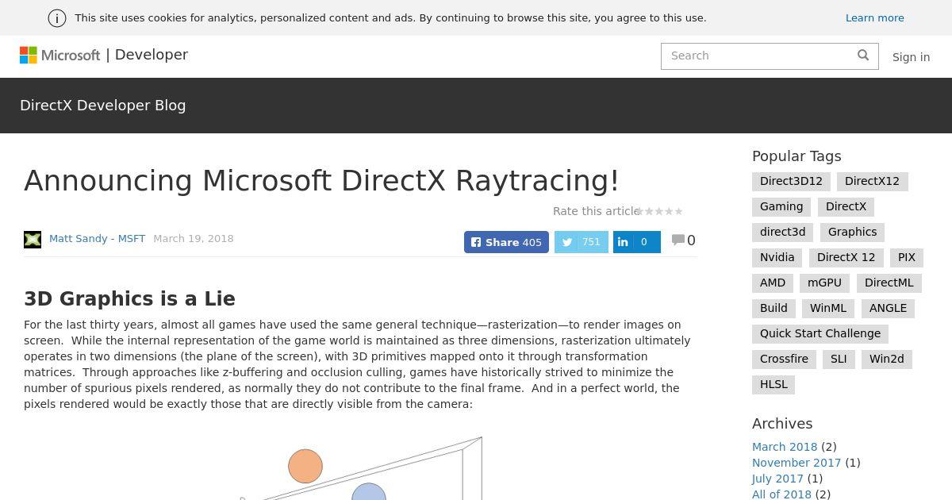Click the Microsoft logo
This screenshot has height=500, width=952.
click(x=59, y=55)
